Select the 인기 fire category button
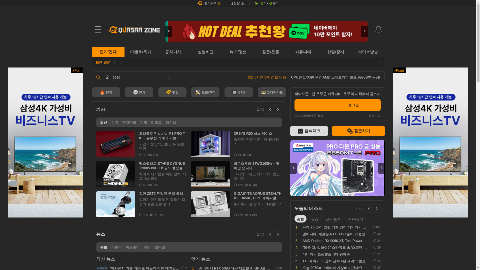The height and width of the screenshot is (270, 480). tap(106, 92)
